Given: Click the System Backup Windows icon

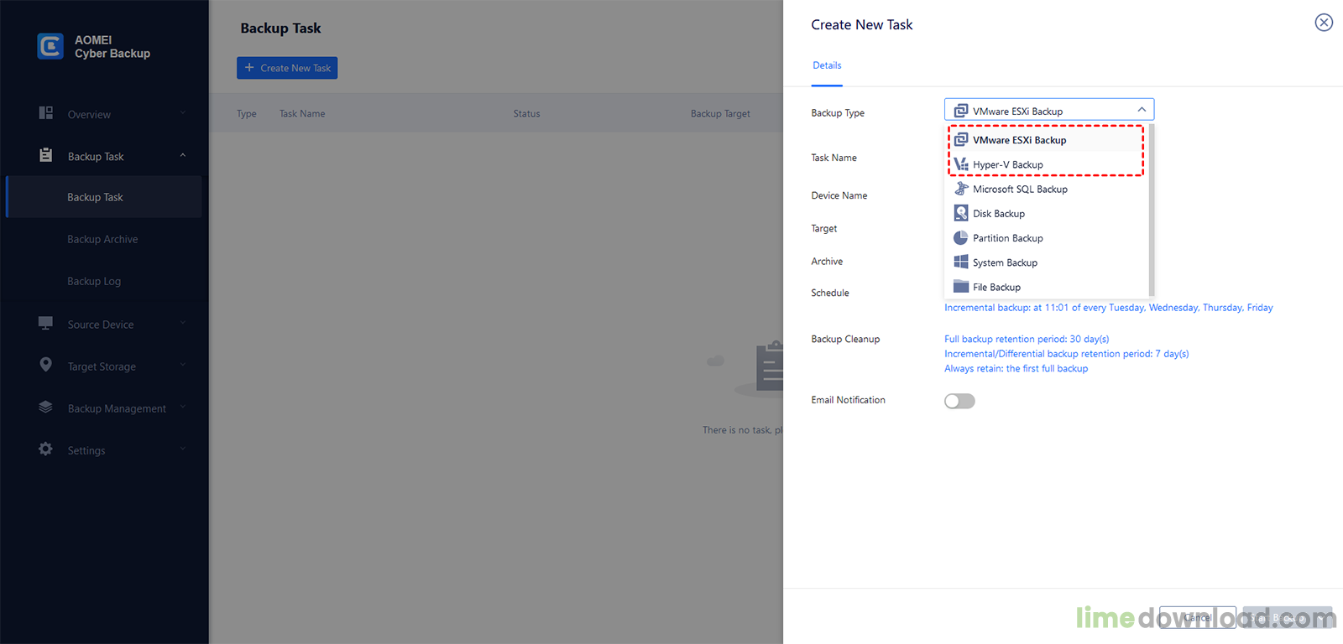Looking at the screenshot, I should (961, 262).
